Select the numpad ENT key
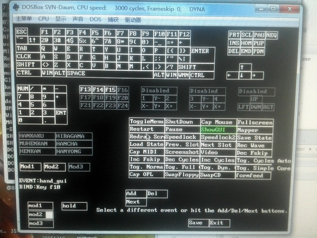 pos(61,116)
